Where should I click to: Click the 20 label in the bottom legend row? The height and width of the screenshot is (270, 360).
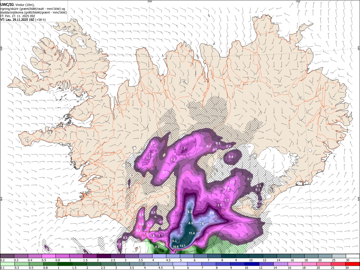(x=318, y=268)
